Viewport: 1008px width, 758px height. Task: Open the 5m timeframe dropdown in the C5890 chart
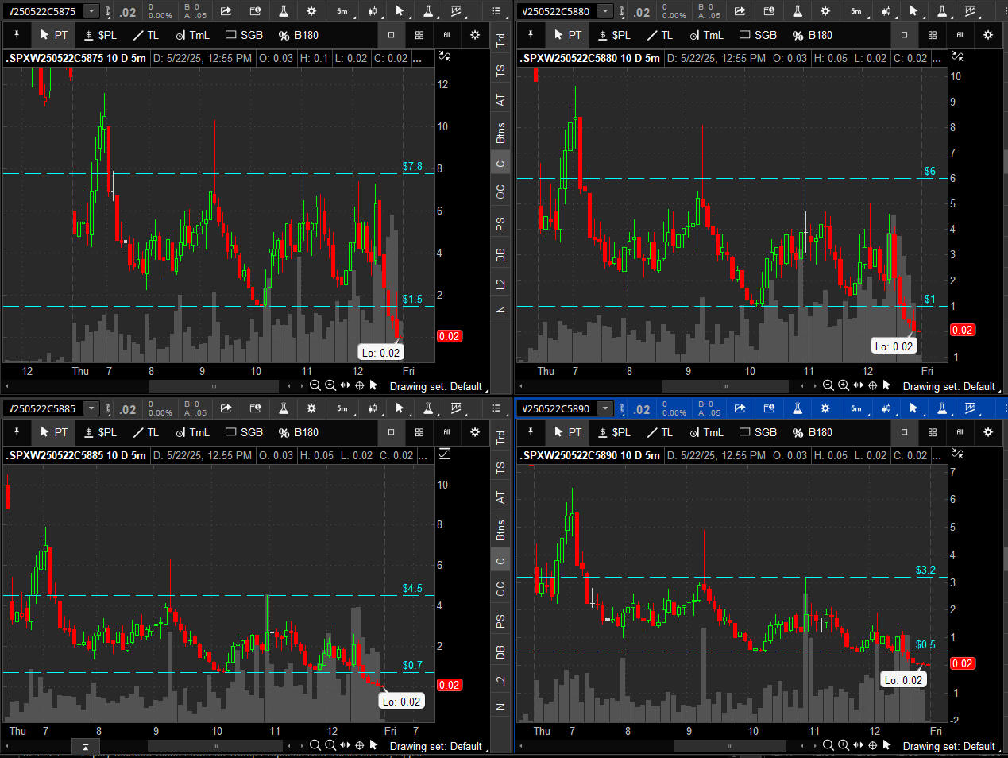click(856, 408)
